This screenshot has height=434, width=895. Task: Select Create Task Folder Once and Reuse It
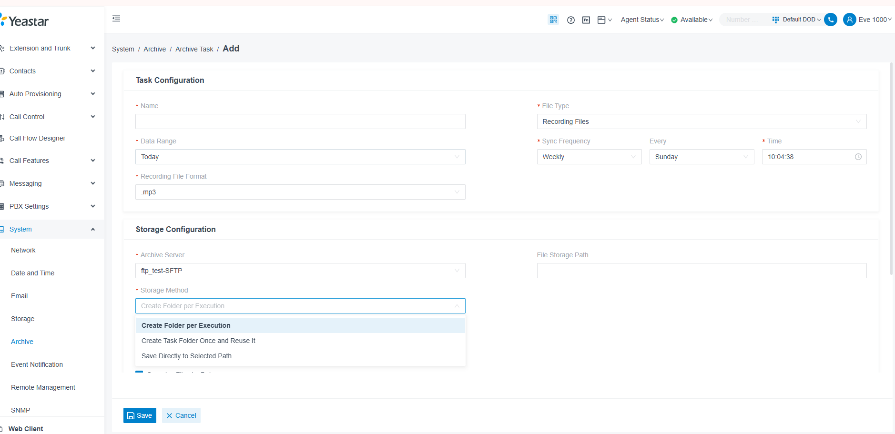tap(198, 341)
